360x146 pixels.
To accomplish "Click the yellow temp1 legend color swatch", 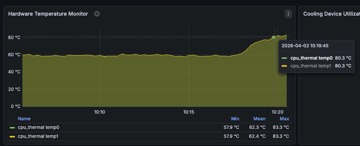I will point(12,137).
